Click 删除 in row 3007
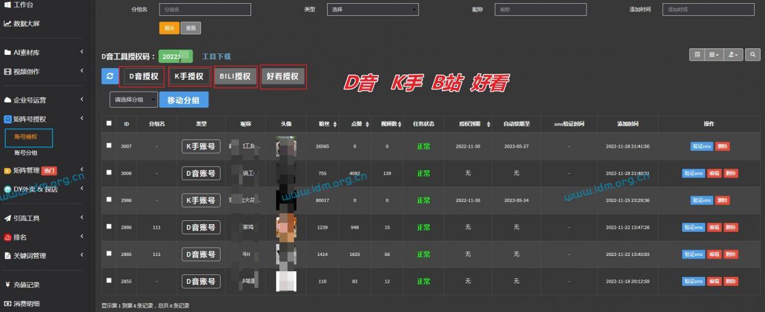 [x=722, y=146]
